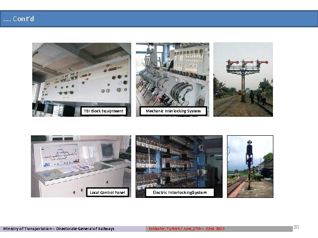Click the 'Mechanic Interlocking System' caption
Viewport: 318px width, 238px height.
click(x=173, y=111)
